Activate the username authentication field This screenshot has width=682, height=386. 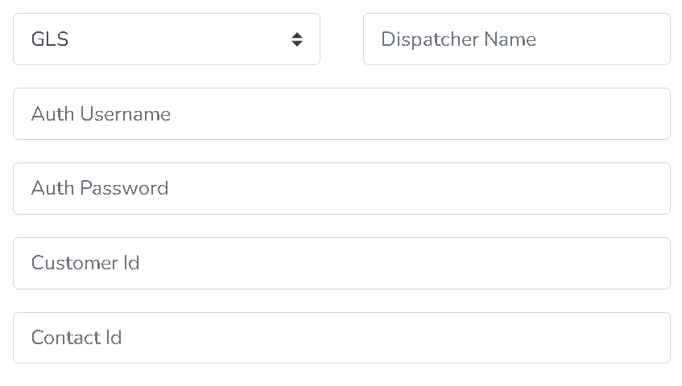click(x=341, y=113)
